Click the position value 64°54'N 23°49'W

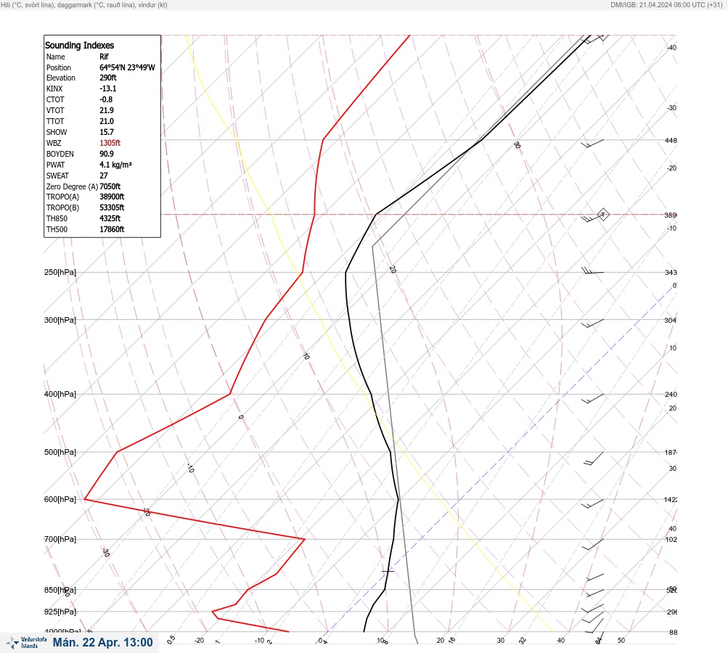coord(127,67)
